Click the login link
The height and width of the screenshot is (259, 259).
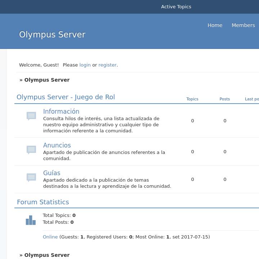pyautogui.click(x=85, y=65)
